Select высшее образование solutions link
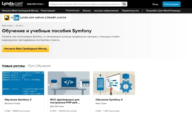Viewport: 192px width, 113px height. coord(106,11)
